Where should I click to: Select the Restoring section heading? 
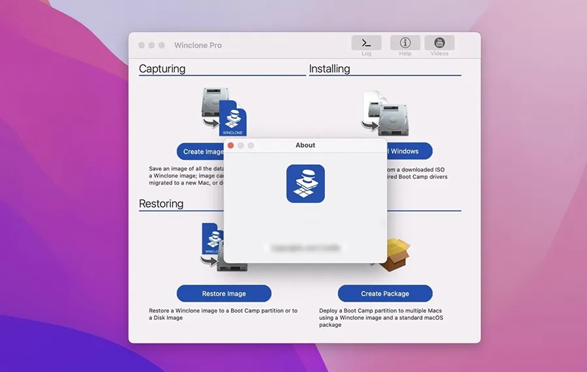click(161, 204)
